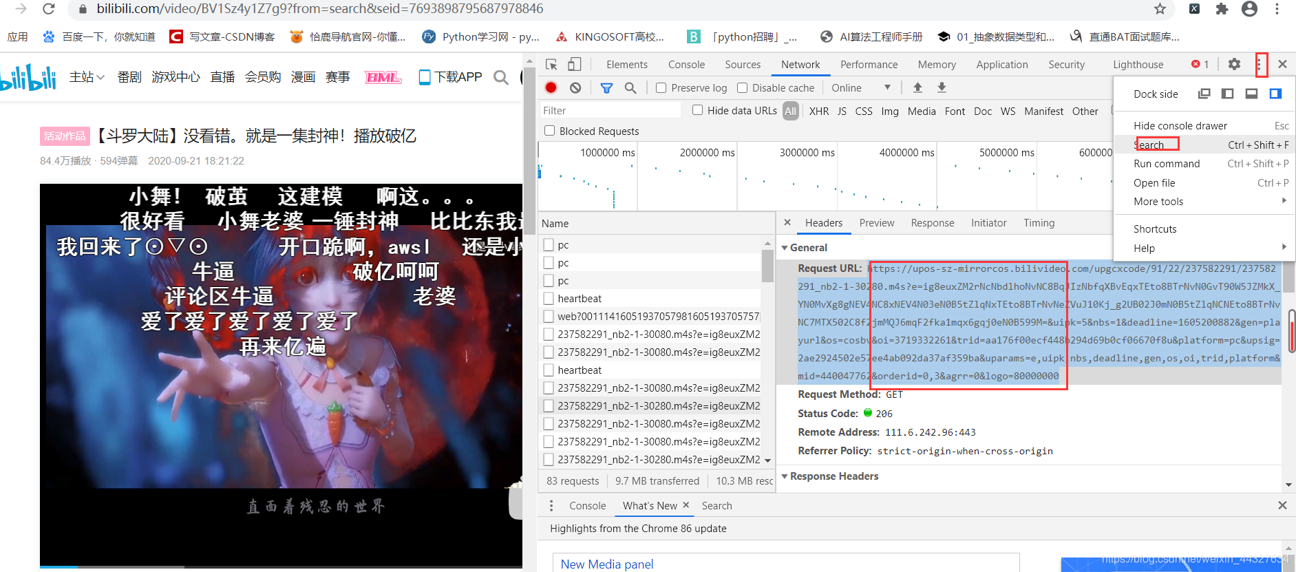Dock DevTools to bottom icon
This screenshot has height=572, width=1296.
(1251, 94)
